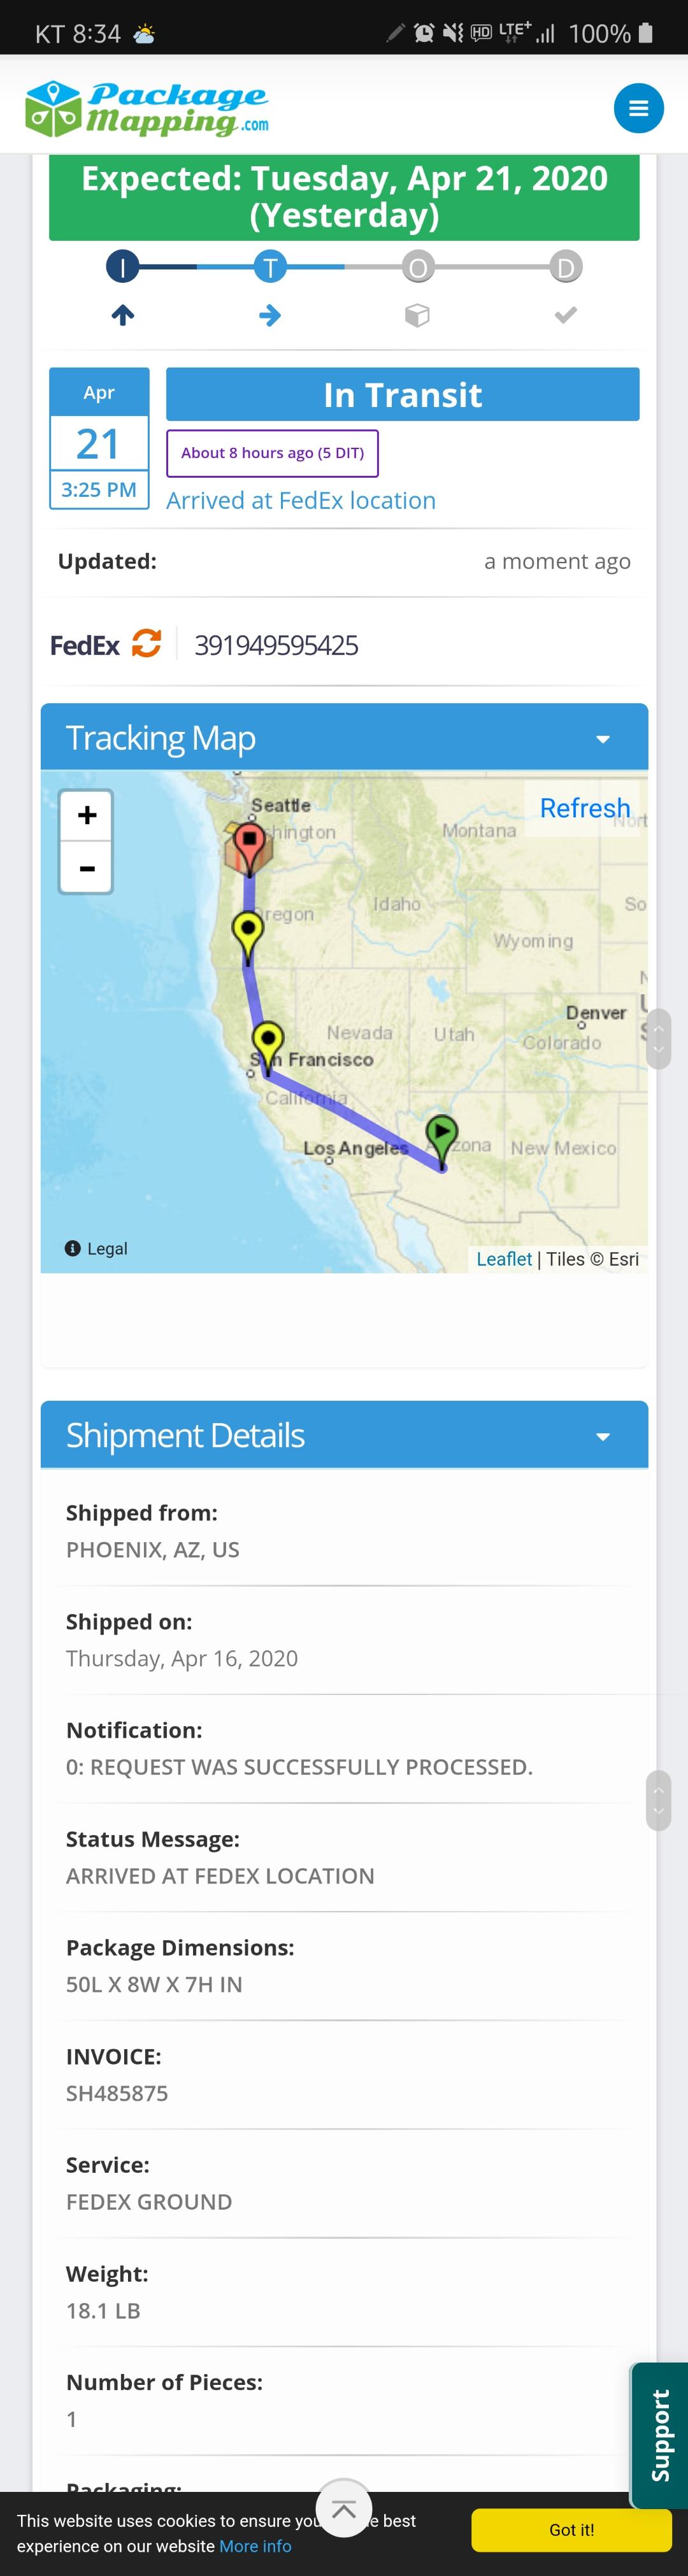Viewport: 688px width, 2576px height.
Task: Open the hamburger menu button
Action: 638,108
